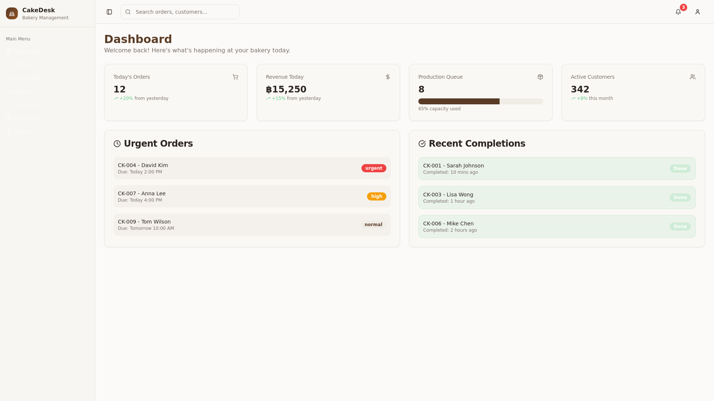Click the 65% capacity used label
The height and width of the screenshot is (401, 714).
point(440,109)
